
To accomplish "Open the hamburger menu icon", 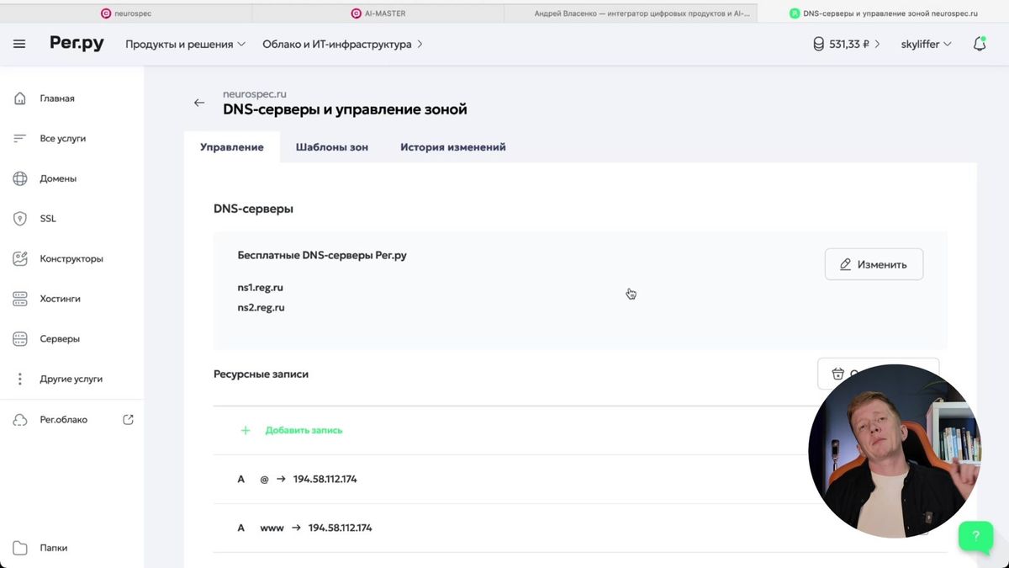I will coord(19,44).
